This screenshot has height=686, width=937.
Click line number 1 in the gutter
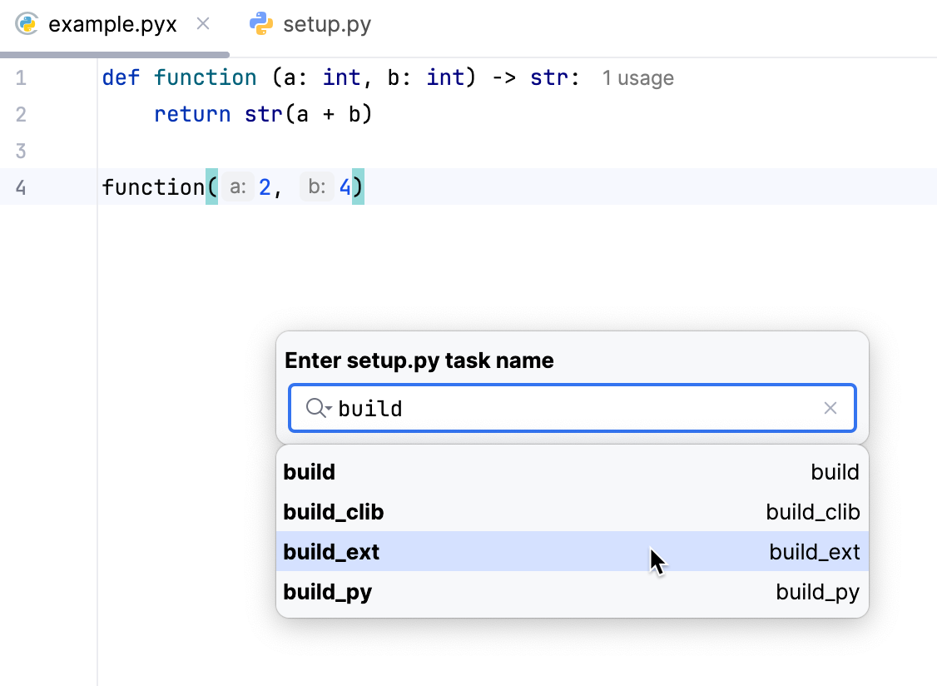tap(21, 77)
